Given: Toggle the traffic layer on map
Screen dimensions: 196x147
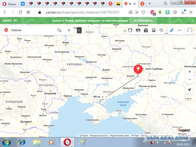Looking at the screenshot, I should 130,30.
